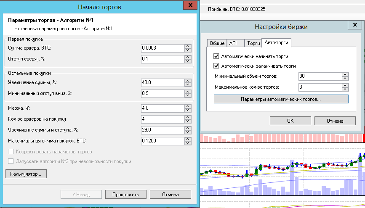Decrease the Кол-во ордеров на покупку
Screen dimensions: 365x208
click(x=187, y=121)
